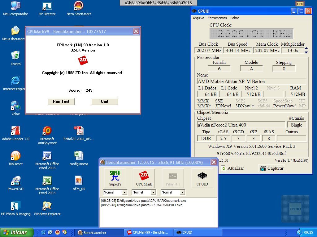
Task: Open Windows Explorer shortcut
Action: tap(47, 208)
